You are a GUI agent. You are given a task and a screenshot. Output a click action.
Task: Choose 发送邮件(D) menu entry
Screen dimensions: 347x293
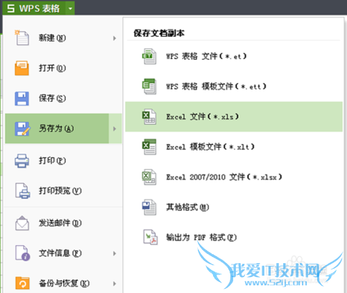tap(63, 223)
